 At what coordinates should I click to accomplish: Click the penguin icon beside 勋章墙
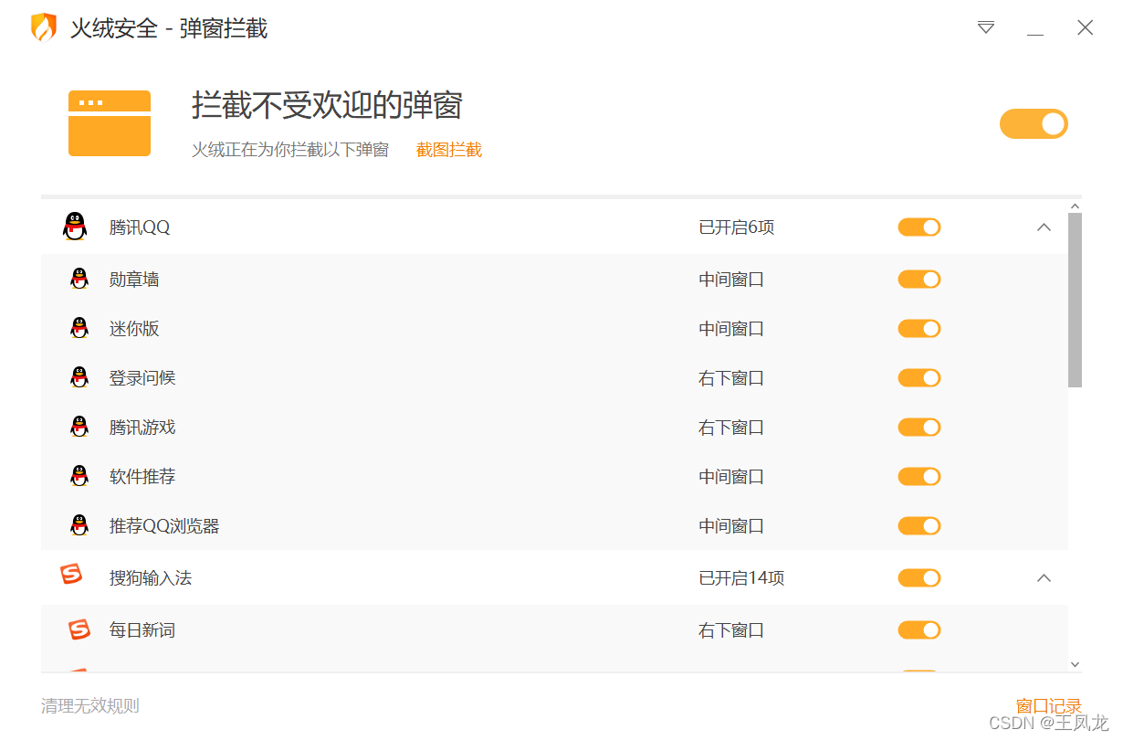click(79, 279)
